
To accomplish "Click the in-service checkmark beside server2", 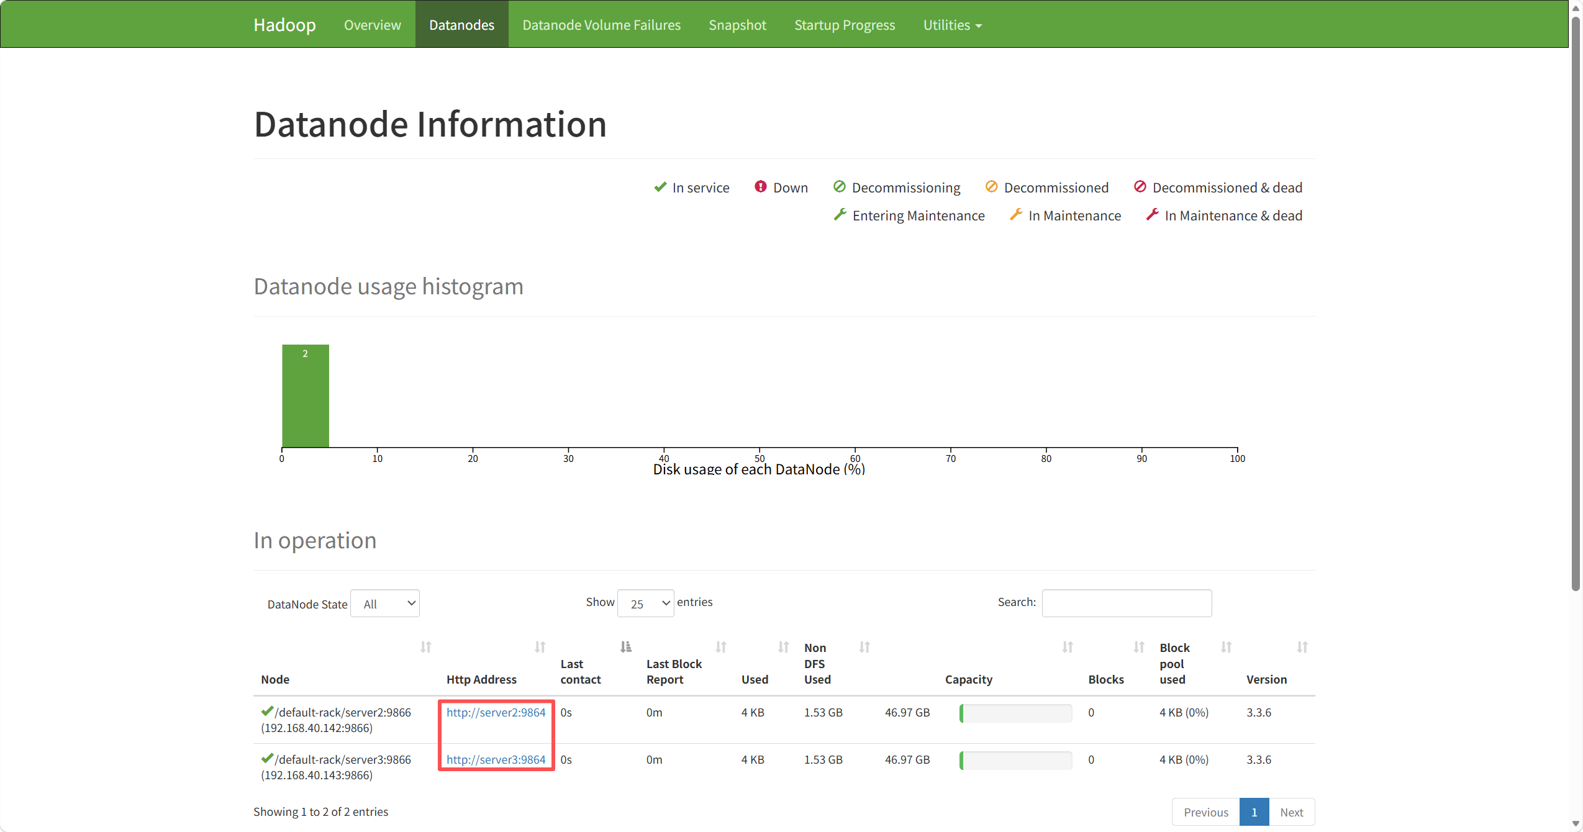I will (x=267, y=711).
